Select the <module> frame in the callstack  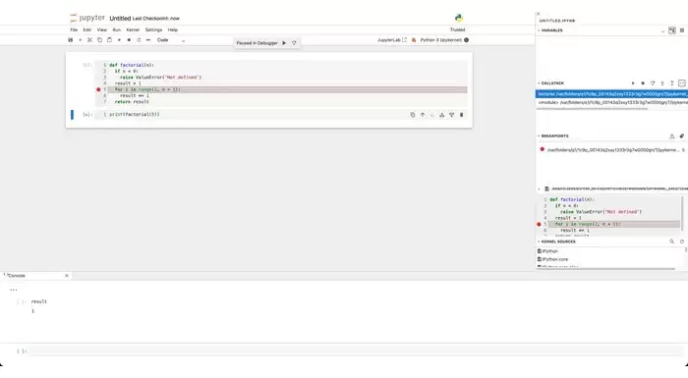pyautogui.click(x=611, y=102)
